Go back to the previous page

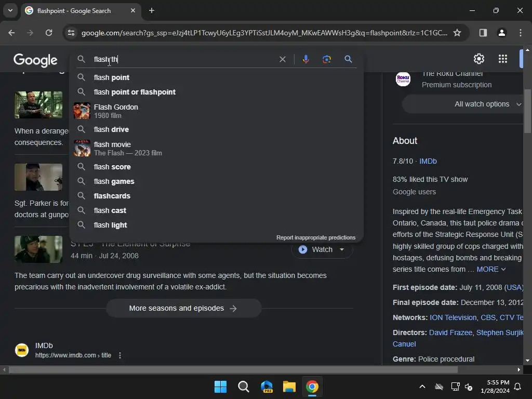(11, 33)
